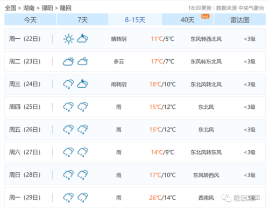Click the hot badge on 40天 tab
Image resolution: width=269 pixels, height=210 pixels.
pyautogui.click(x=206, y=17)
